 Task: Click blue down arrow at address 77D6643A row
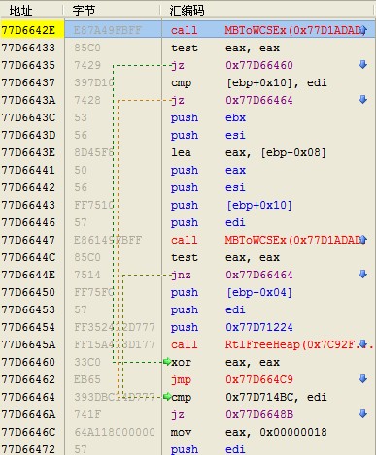pyautogui.click(x=363, y=100)
